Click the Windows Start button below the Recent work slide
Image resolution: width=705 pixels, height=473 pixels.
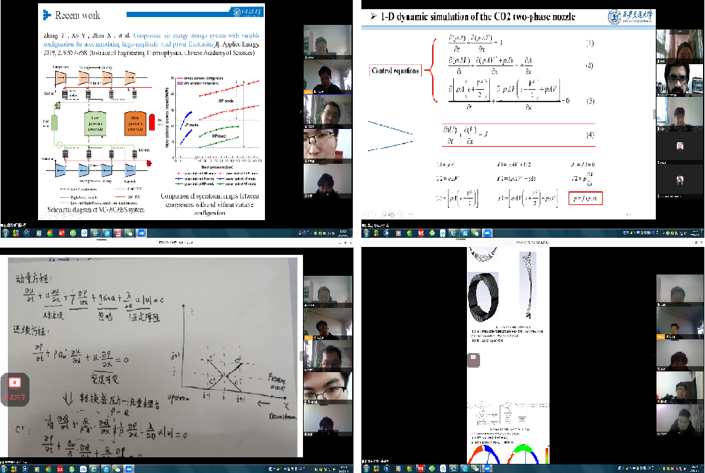click(x=6, y=232)
